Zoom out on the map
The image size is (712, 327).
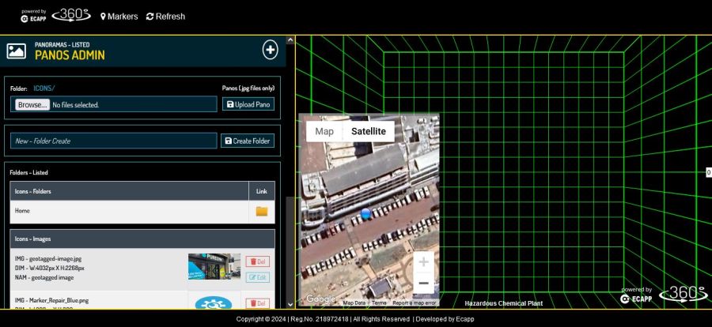pyautogui.click(x=423, y=284)
